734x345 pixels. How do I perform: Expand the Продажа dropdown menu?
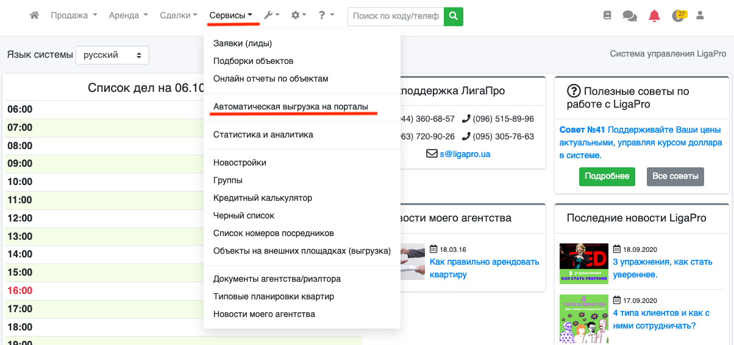(74, 16)
